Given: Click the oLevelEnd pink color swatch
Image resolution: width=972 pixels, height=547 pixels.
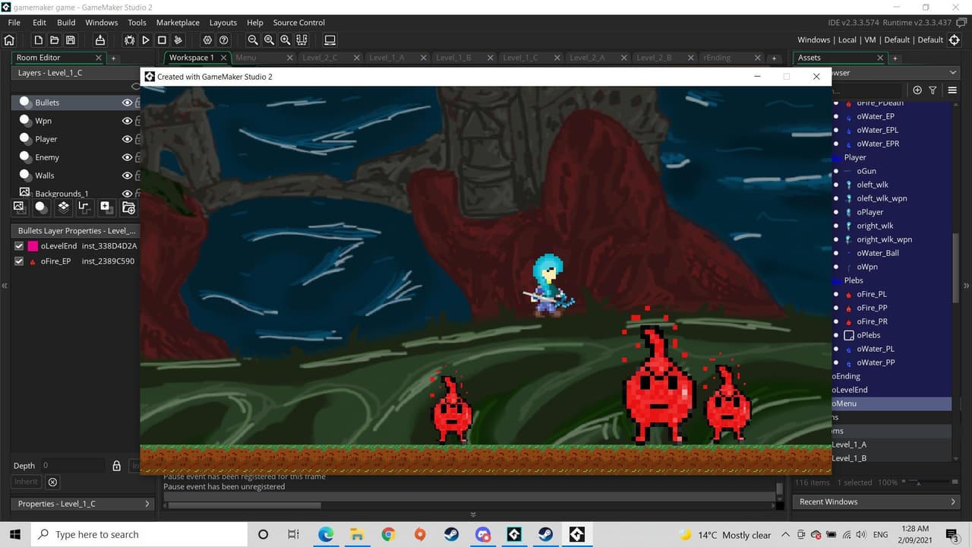Looking at the screenshot, I should tap(33, 246).
